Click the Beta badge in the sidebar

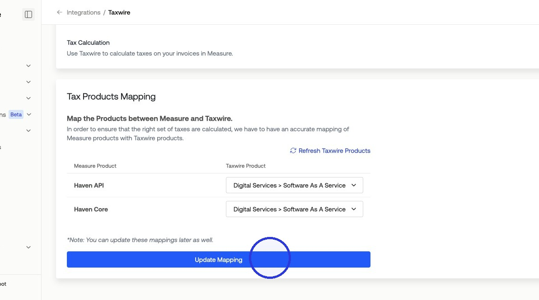(16, 114)
